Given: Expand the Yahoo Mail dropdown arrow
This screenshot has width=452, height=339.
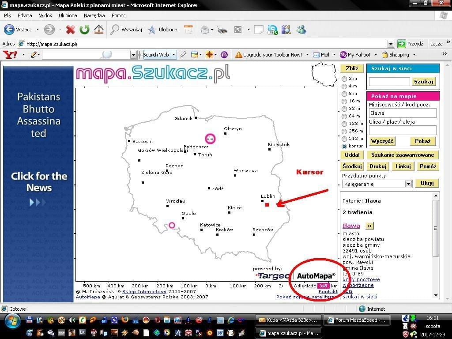Looking at the screenshot, I should tap(334, 54).
